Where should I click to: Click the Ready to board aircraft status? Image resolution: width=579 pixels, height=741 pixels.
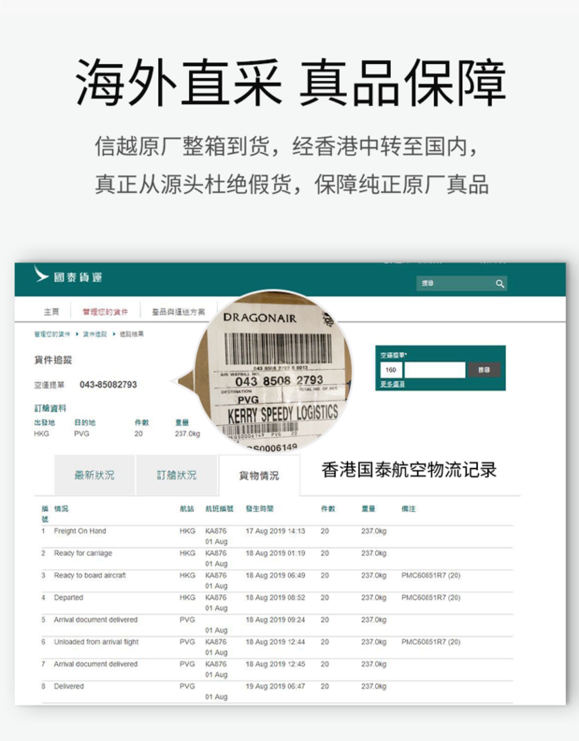click(90, 575)
